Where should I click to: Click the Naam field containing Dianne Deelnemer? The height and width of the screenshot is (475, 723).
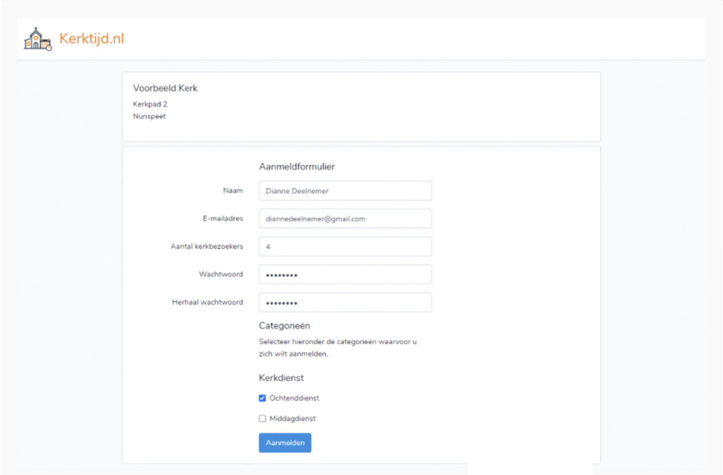click(345, 191)
